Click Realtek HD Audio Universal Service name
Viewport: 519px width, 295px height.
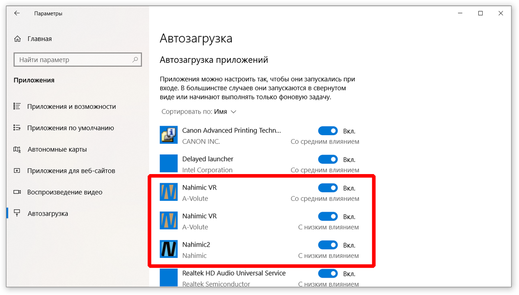click(234, 273)
